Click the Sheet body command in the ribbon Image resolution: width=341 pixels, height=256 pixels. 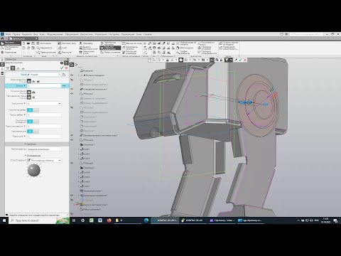(x=67, y=43)
